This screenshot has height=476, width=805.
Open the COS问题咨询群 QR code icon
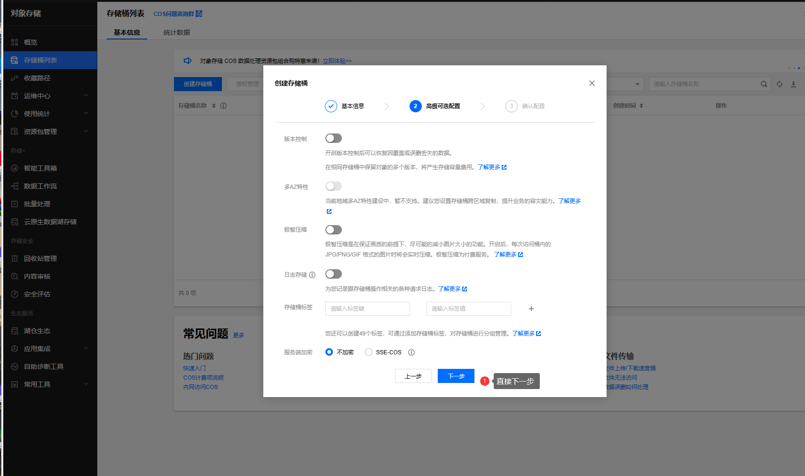click(199, 14)
